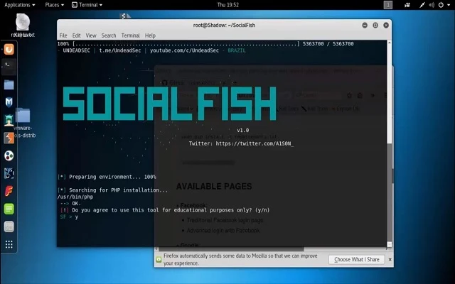Click the Searching for PHP installation line

click(x=112, y=190)
